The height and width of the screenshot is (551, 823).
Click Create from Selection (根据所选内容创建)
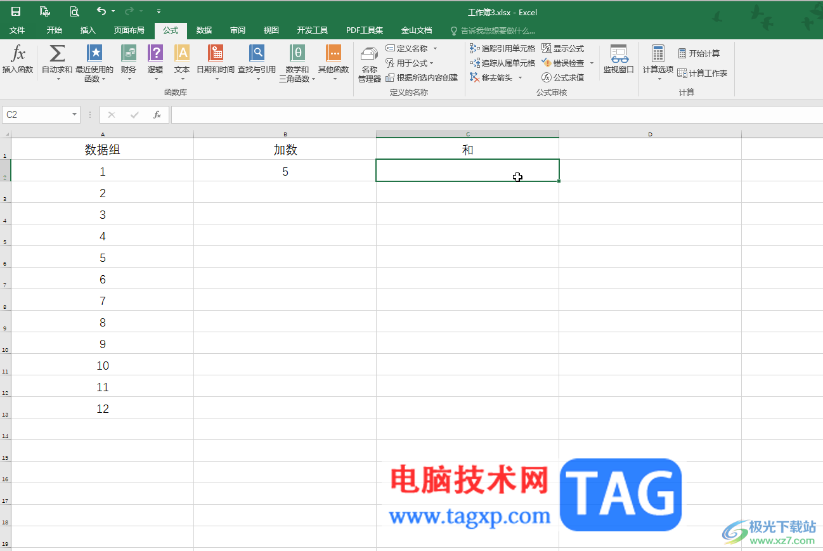[422, 77]
